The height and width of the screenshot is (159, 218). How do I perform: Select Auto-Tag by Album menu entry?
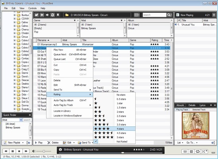coord(70,101)
